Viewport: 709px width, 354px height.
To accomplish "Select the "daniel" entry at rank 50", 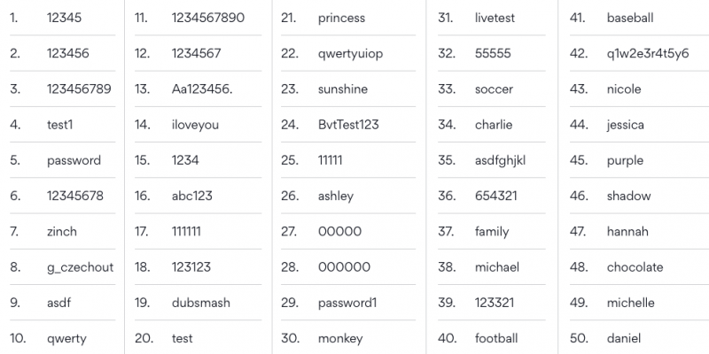I will (x=624, y=338).
